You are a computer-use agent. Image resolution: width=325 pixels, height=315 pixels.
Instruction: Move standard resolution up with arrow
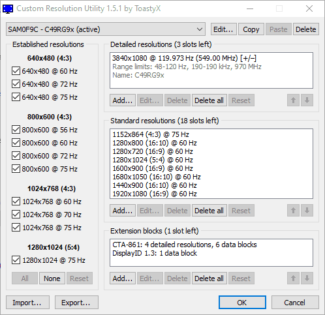coord(293,211)
